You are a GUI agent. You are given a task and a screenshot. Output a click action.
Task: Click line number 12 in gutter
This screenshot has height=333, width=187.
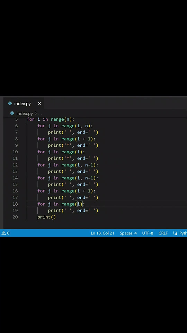(x=15, y=165)
